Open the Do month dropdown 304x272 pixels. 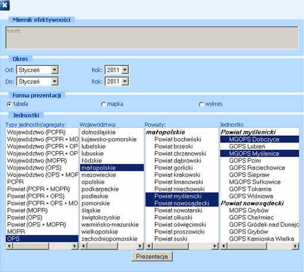[x=55, y=81]
